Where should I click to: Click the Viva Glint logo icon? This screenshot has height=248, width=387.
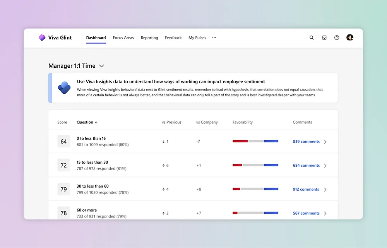click(42, 38)
